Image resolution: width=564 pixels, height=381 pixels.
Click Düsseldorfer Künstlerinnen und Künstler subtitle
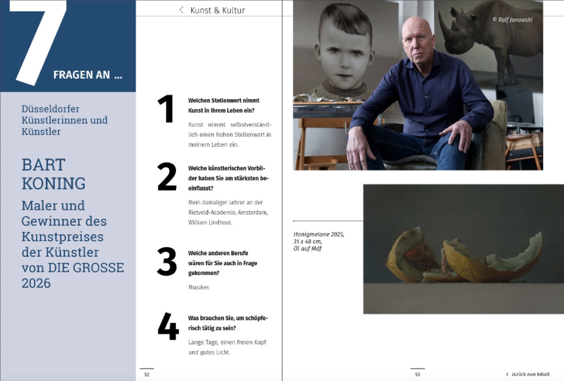[x=64, y=120]
